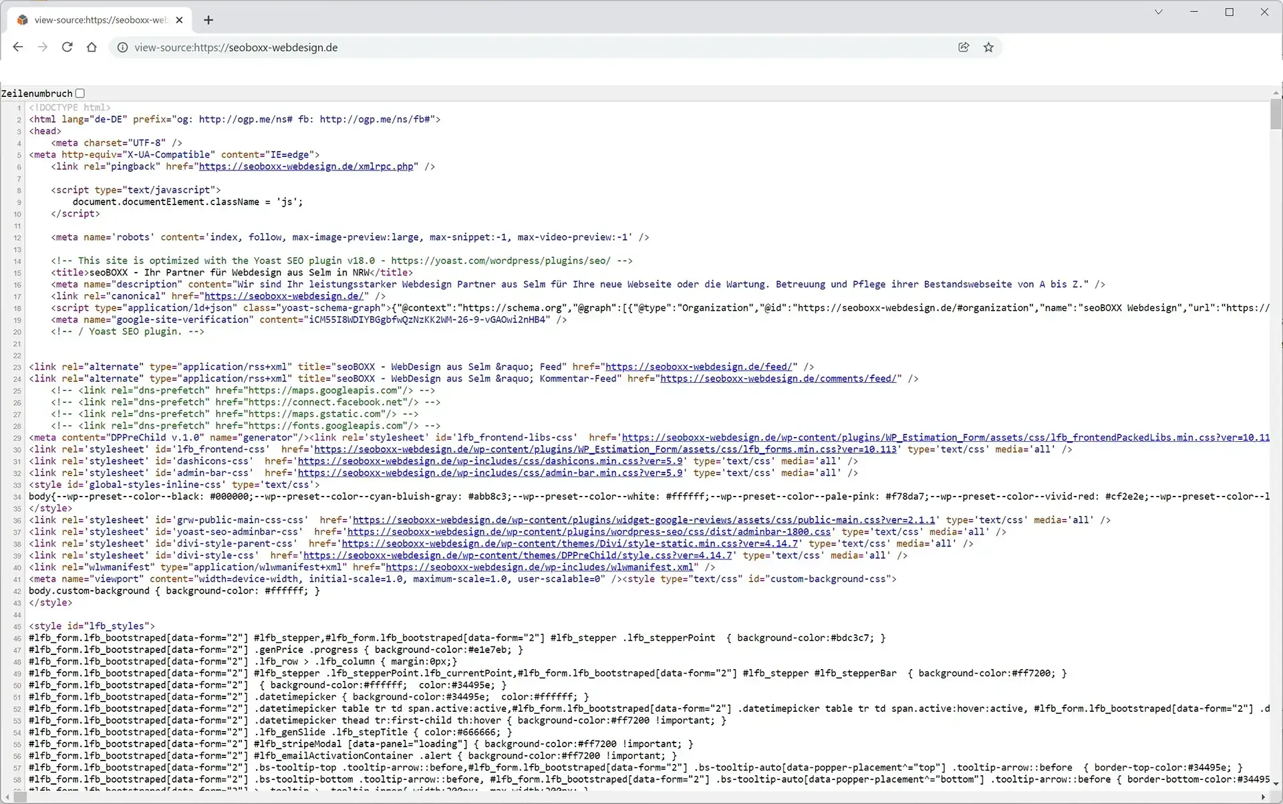1283x804 pixels.
Task: Click the meta description line
Action: [x=578, y=285]
